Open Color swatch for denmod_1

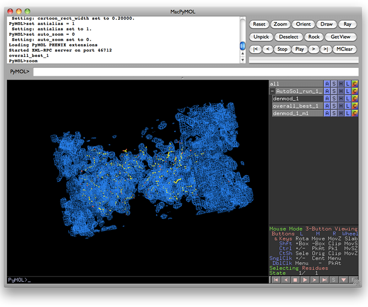click(355, 99)
